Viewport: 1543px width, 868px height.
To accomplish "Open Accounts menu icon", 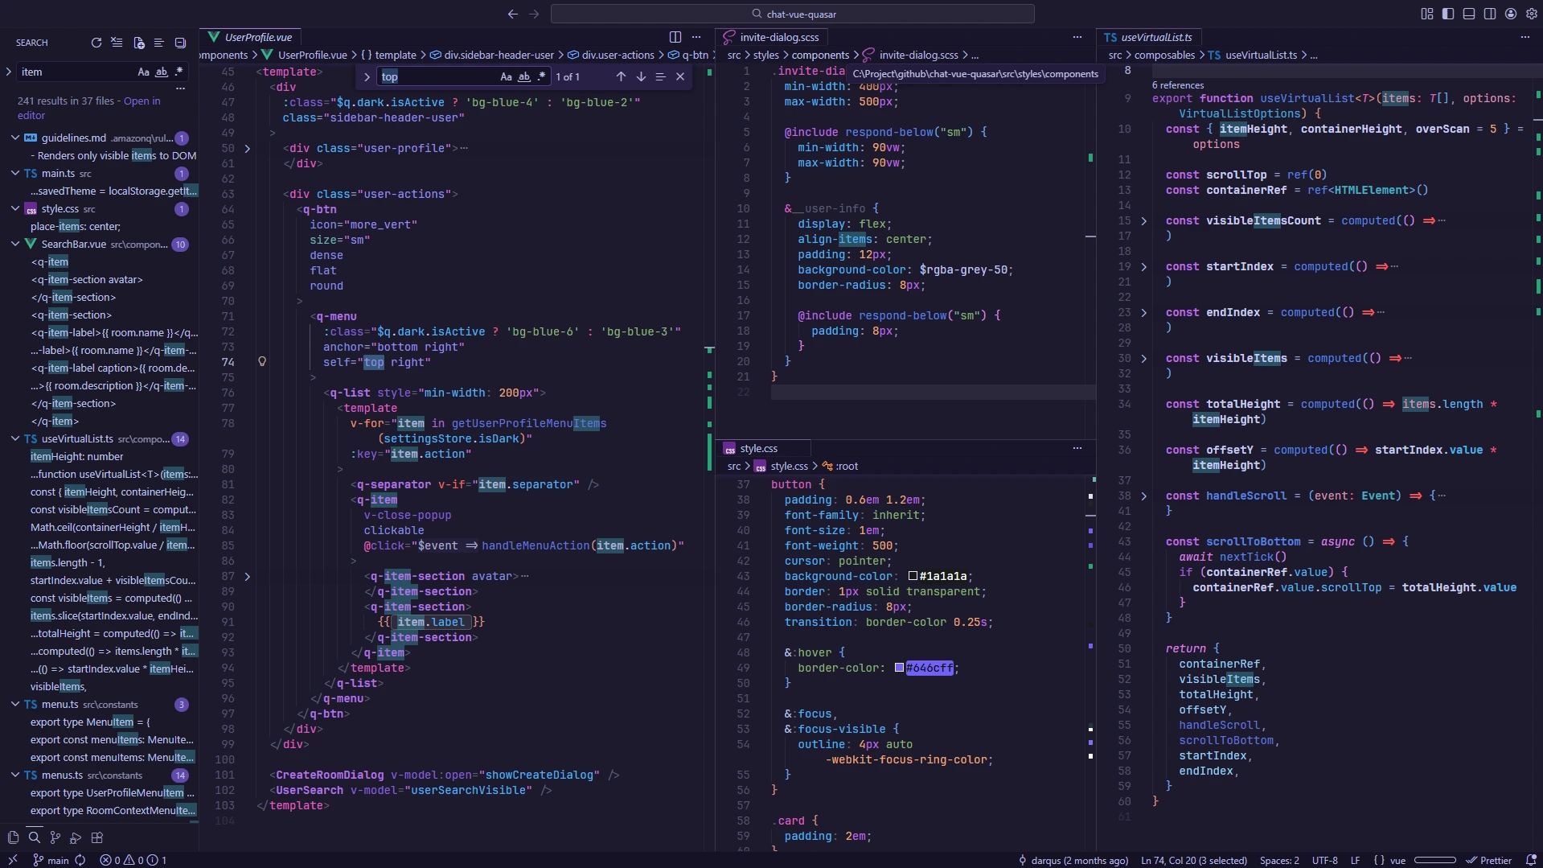I will click(1511, 14).
